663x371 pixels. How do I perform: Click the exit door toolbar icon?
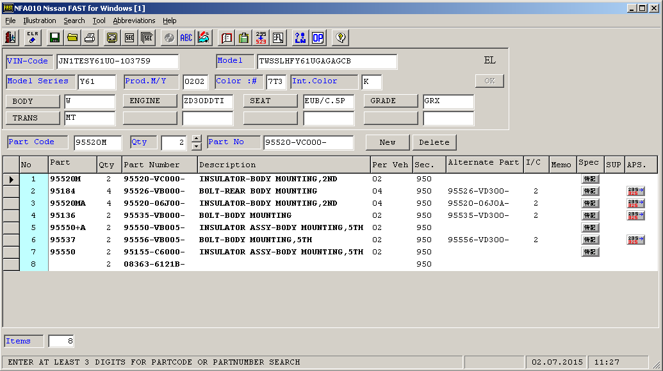pyautogui.click(x=11, y=38)
